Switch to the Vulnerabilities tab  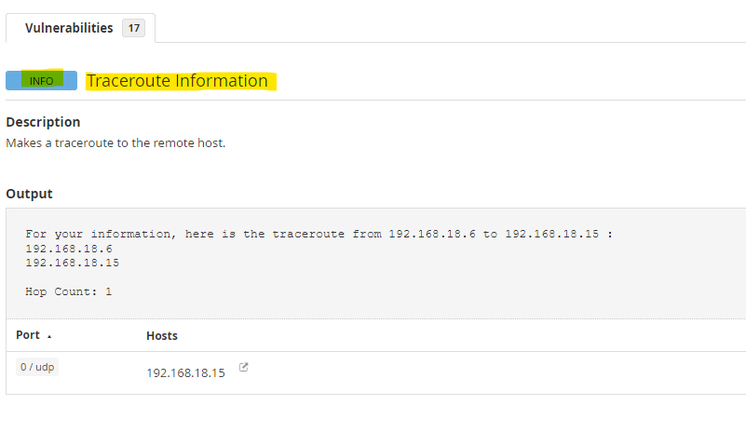pos(69,28)
